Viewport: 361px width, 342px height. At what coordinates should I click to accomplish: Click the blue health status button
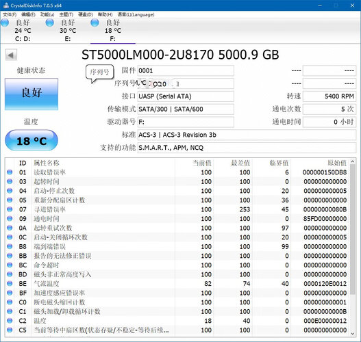tap(32, 94)
